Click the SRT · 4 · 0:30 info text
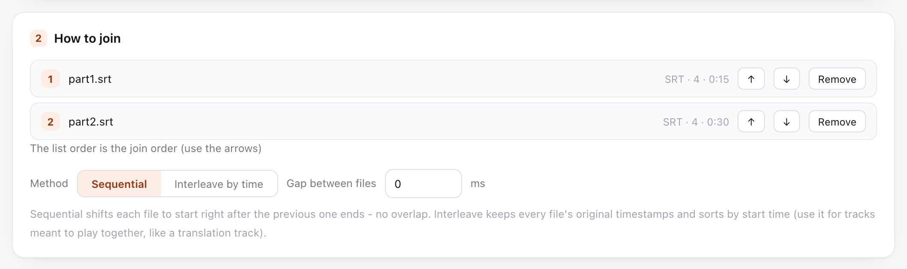 click(x=696, y=122)
